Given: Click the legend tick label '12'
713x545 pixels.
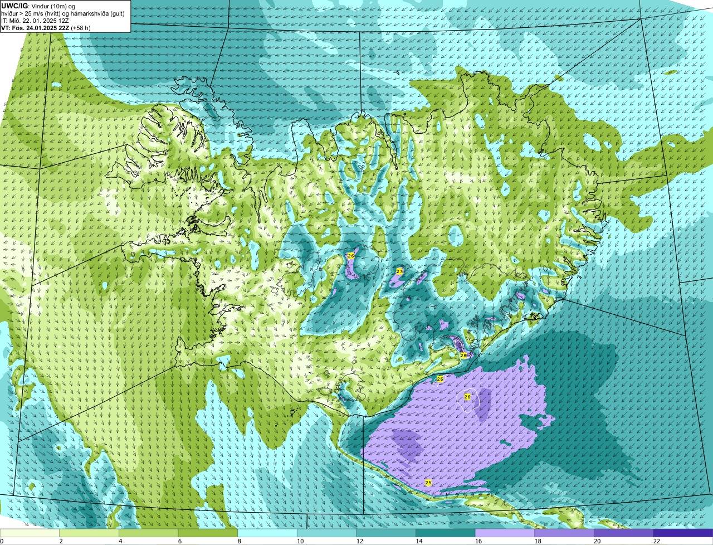Looking at the screenshot, I should pos(360,541).
